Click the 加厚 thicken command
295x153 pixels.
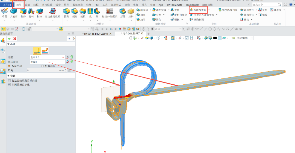pos(141,19)
